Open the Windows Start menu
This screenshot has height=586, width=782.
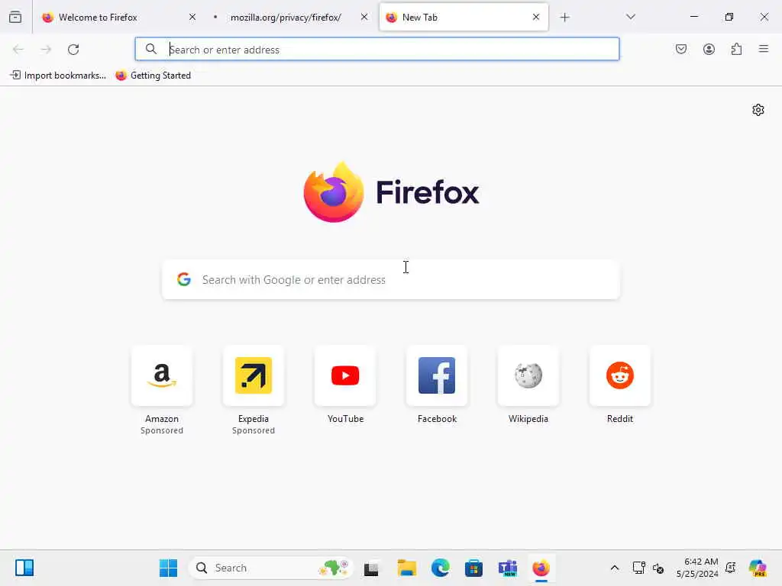tap(168, 568)
